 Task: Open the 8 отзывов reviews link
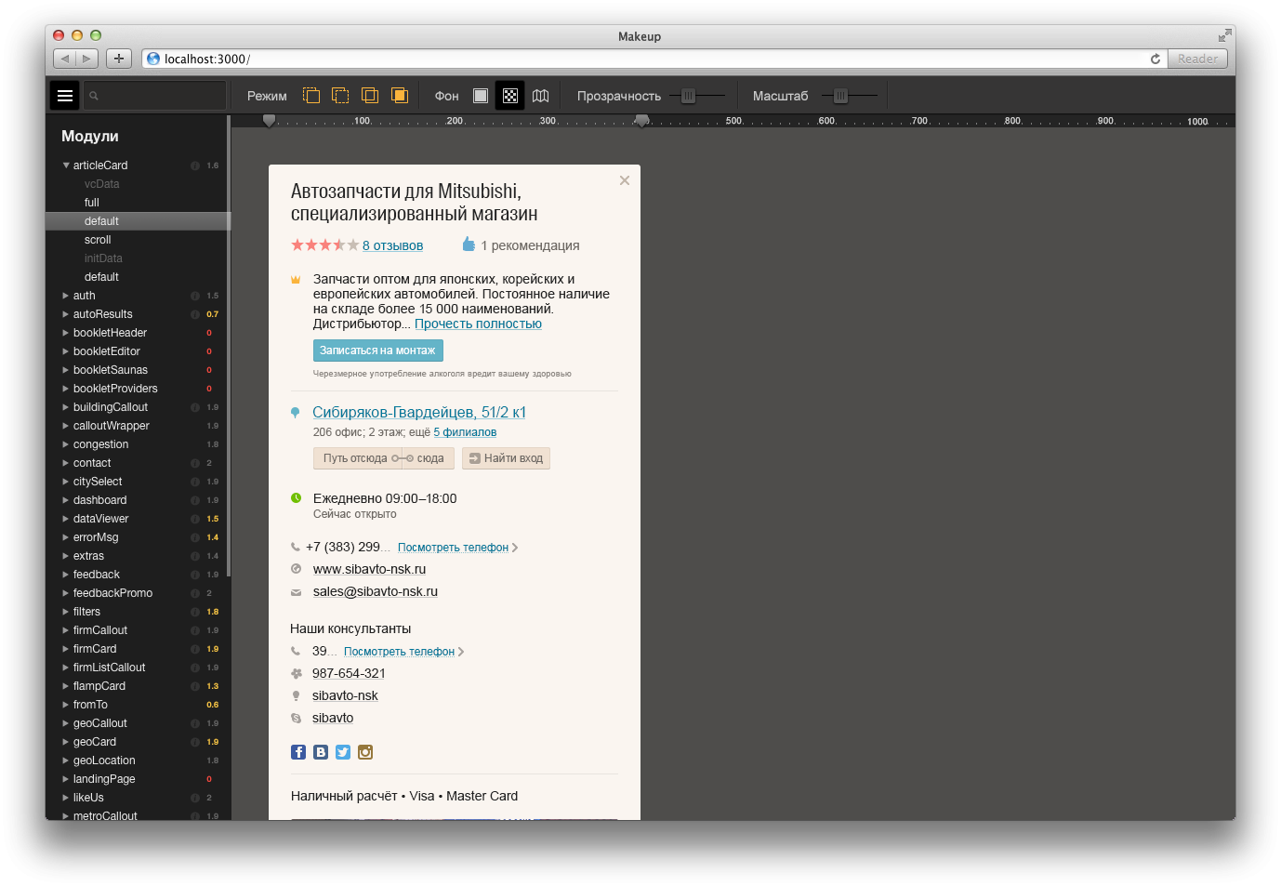(392, 245)
